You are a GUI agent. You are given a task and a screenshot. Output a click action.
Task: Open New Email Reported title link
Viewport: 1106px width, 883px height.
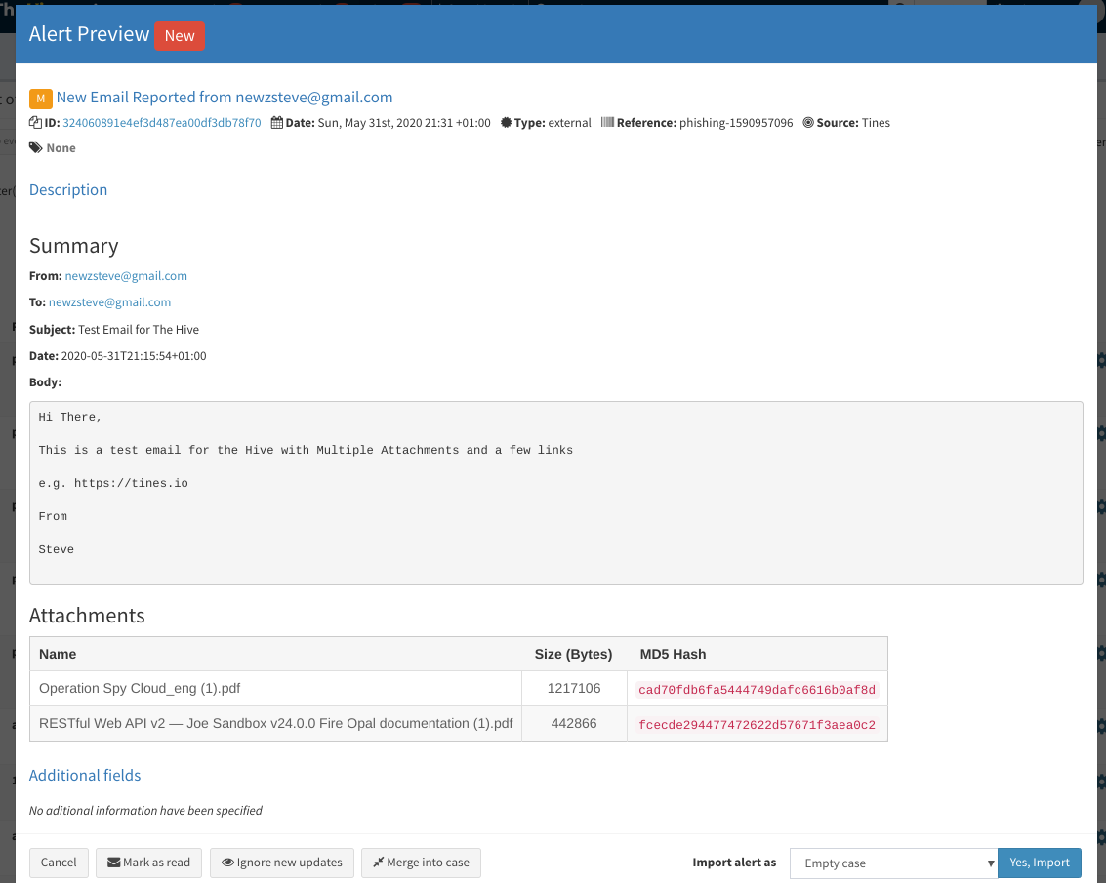coord(225,98)
